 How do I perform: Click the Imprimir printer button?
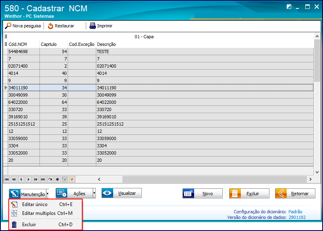(x=101, y=26)
